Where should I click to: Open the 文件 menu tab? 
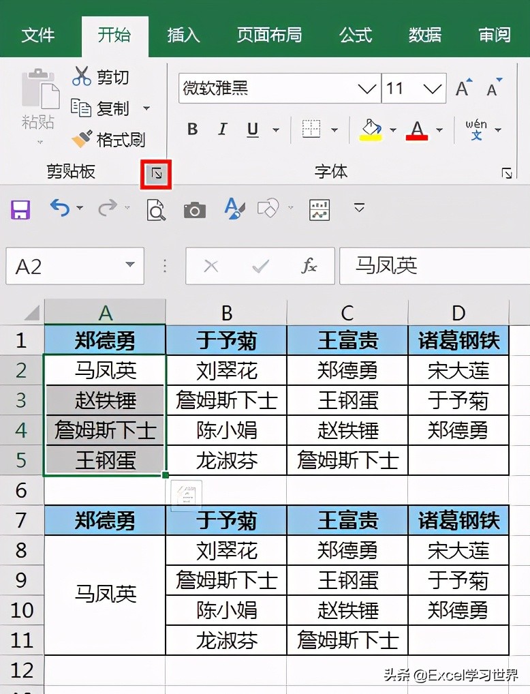coord(37,35)
